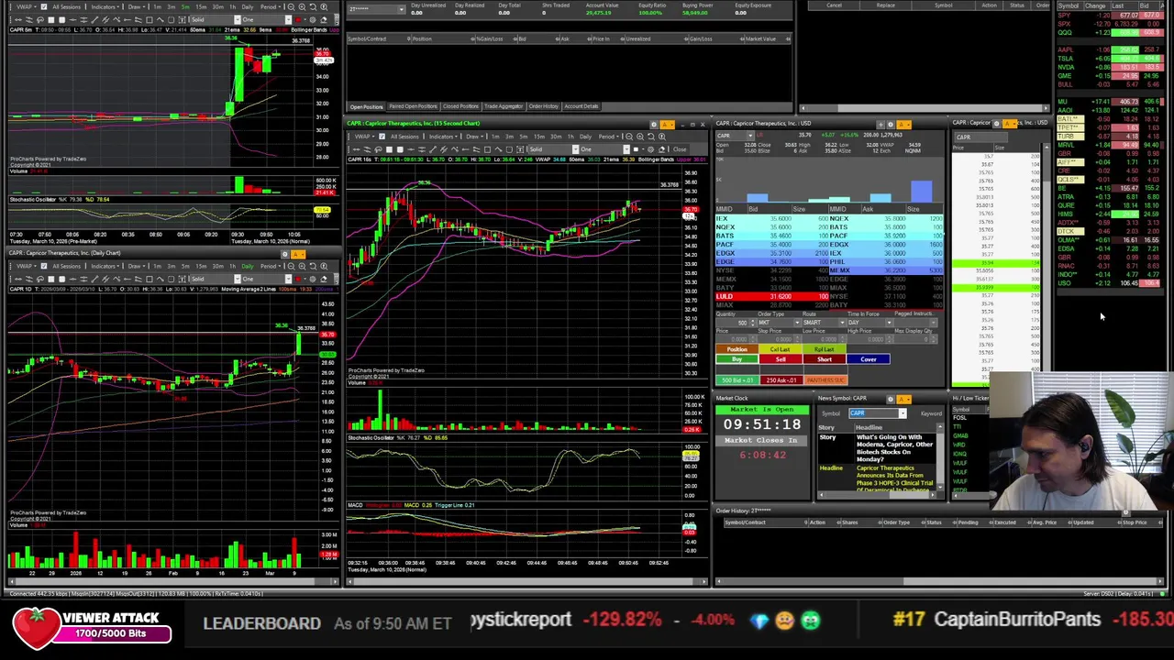Image resolution: width=1174 pixels, height=660 pixels.
Task: Open Period dropdown in 15 Second Chart
Action: pos(608,137)
